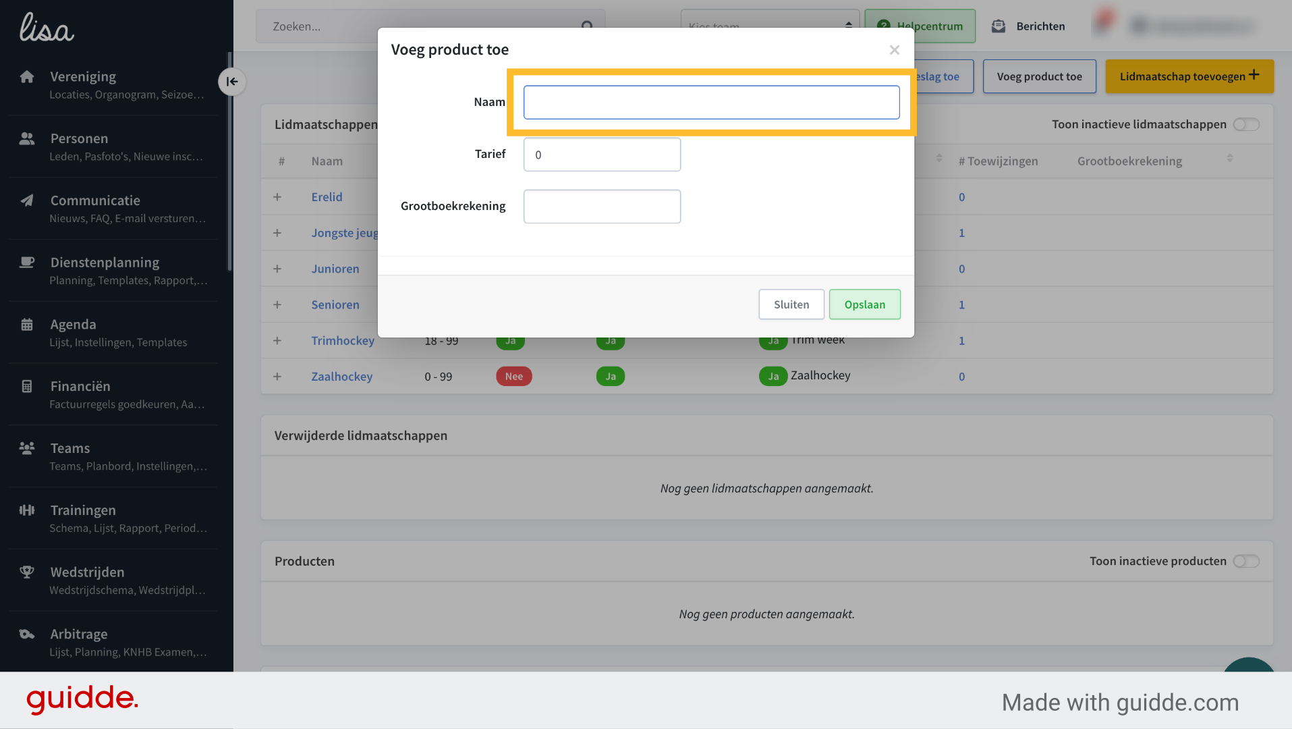Open the Financiën calculator icon

pyautogui.click(x=27, y=387)
